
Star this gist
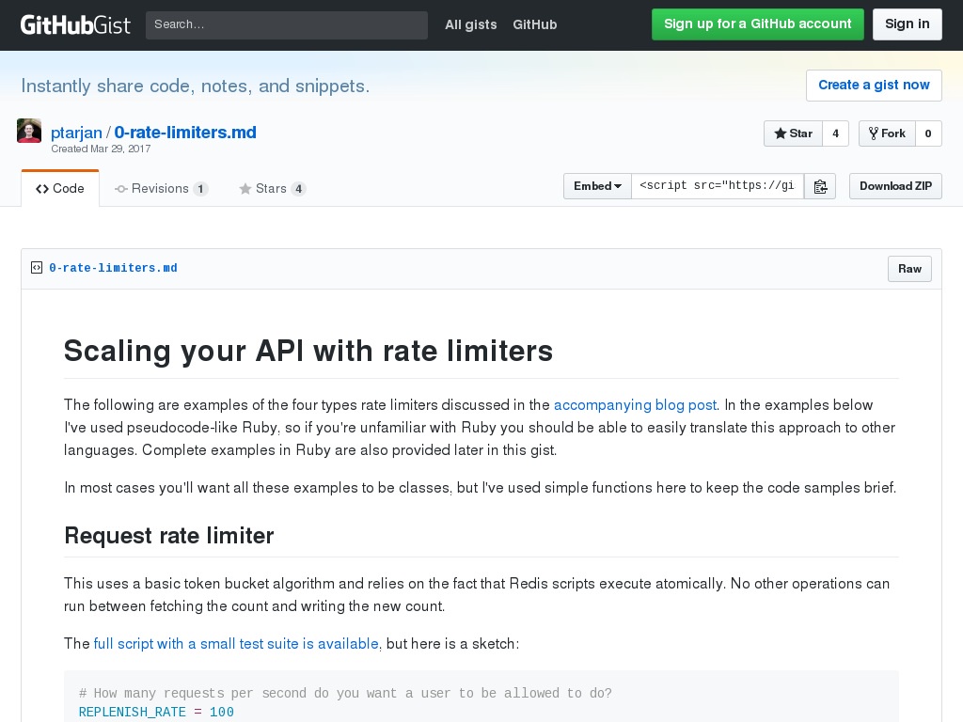(793, 133)
